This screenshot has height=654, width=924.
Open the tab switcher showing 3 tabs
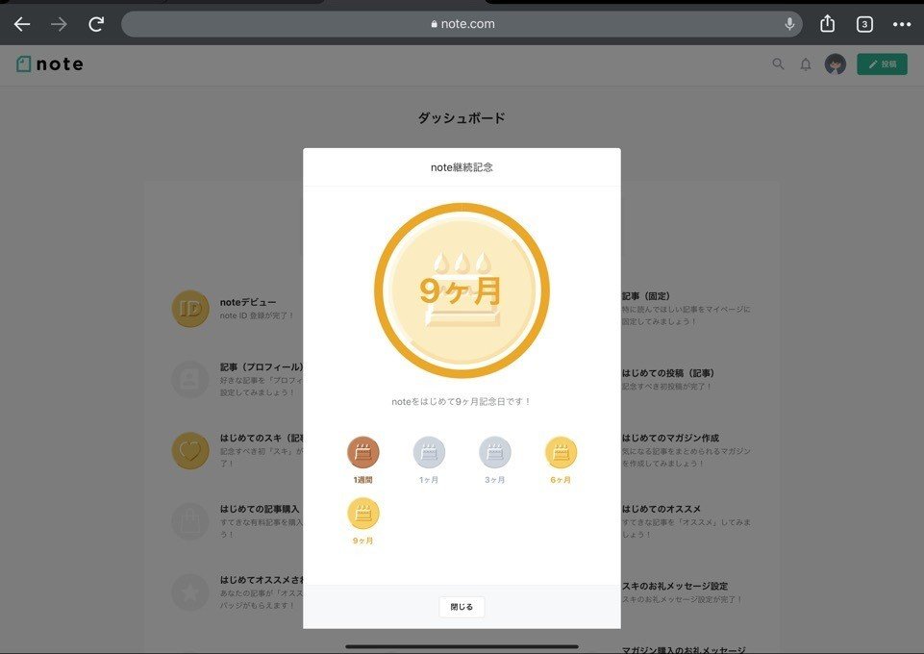pos(864,24)
